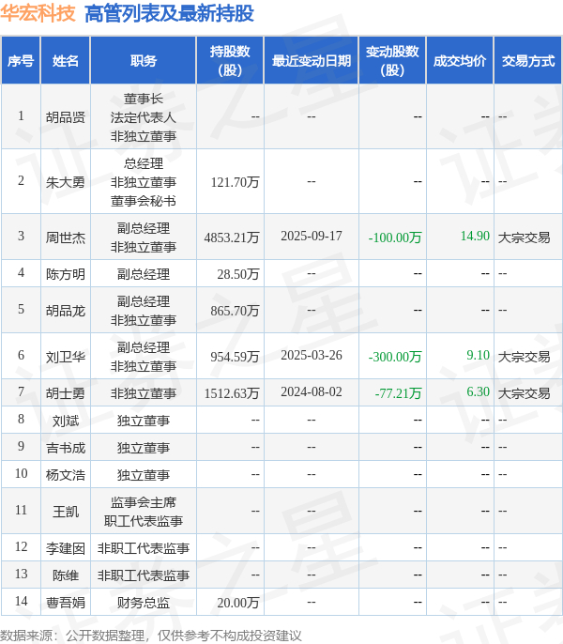563x644 pixels.
Task: Click the name 刘卫华
Action: [x=66, y=357]
